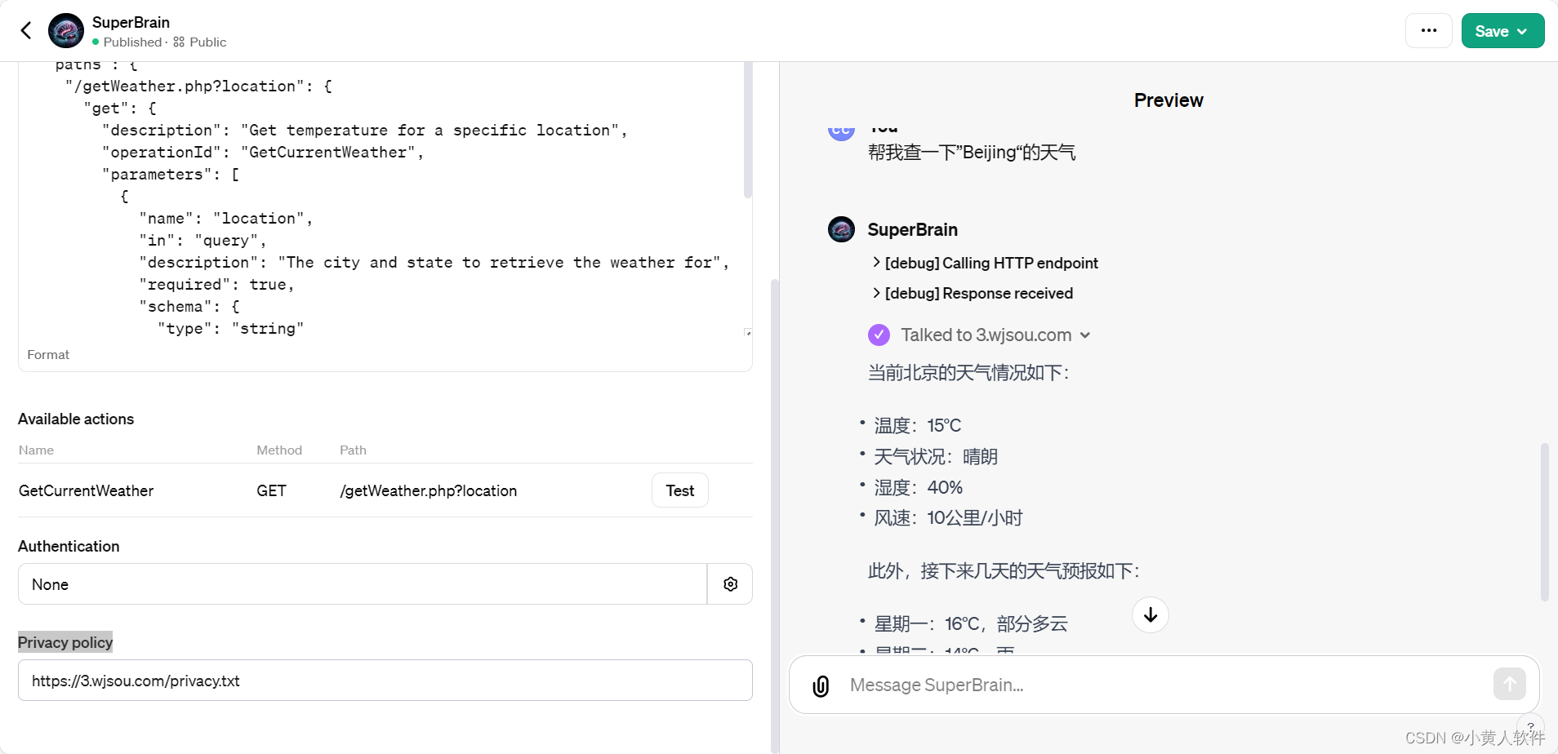1558x754 pixels.
Task: Click the GET method cell
Action: (x=271, y=491)
